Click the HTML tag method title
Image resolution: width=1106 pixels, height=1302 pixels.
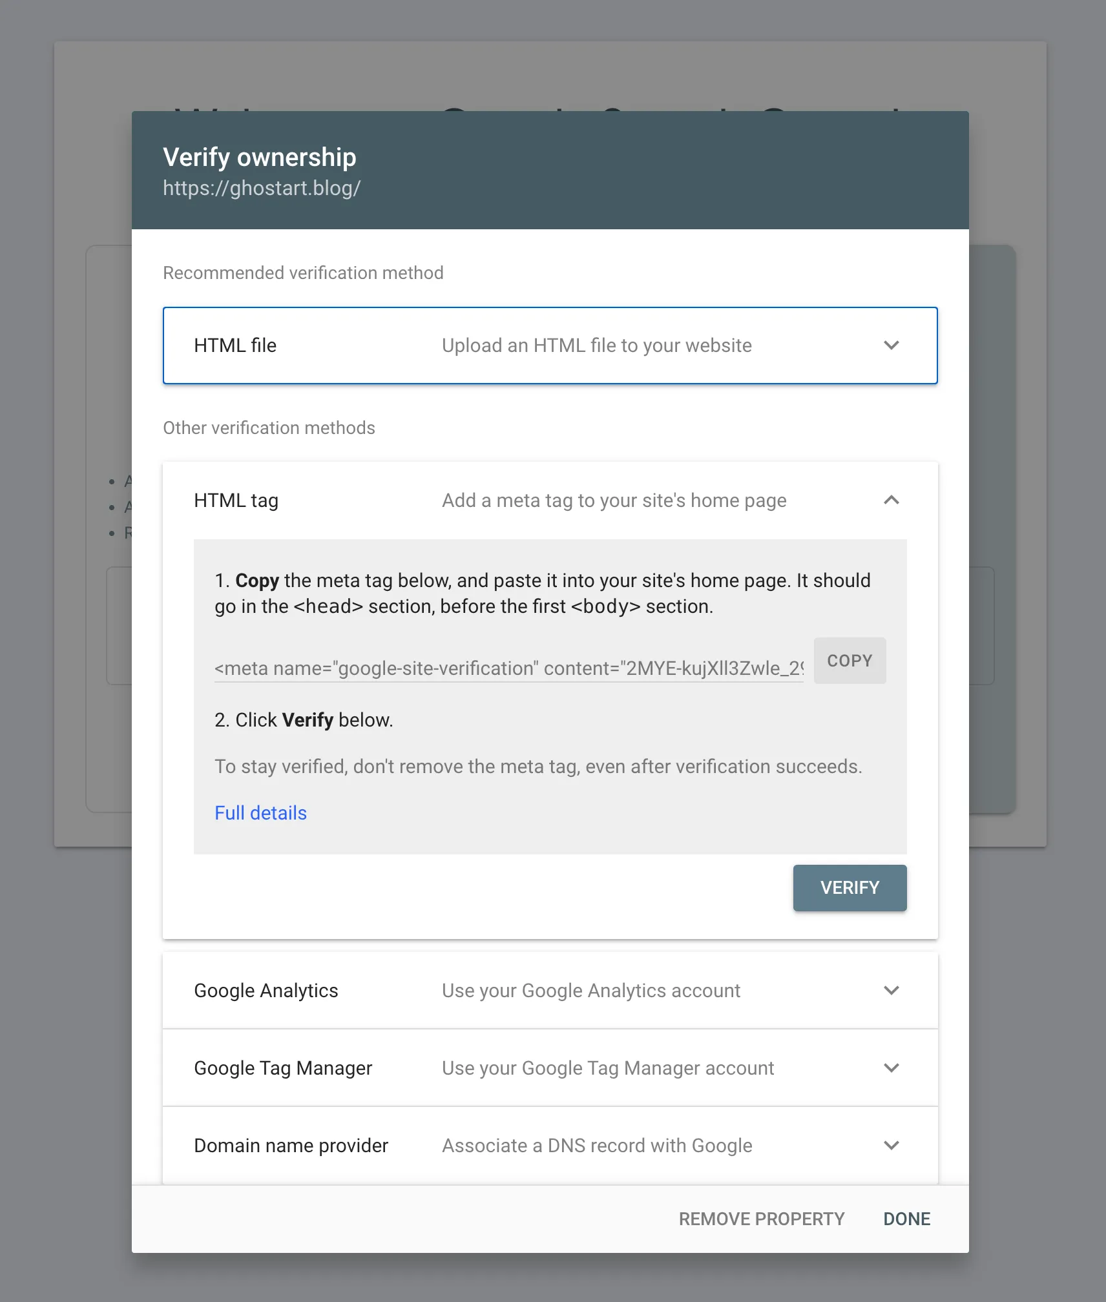(236, 501)
